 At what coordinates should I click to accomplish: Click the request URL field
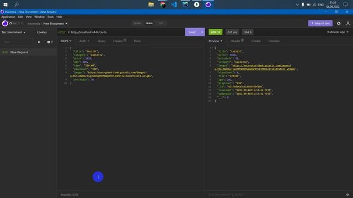tap(127, 32)
